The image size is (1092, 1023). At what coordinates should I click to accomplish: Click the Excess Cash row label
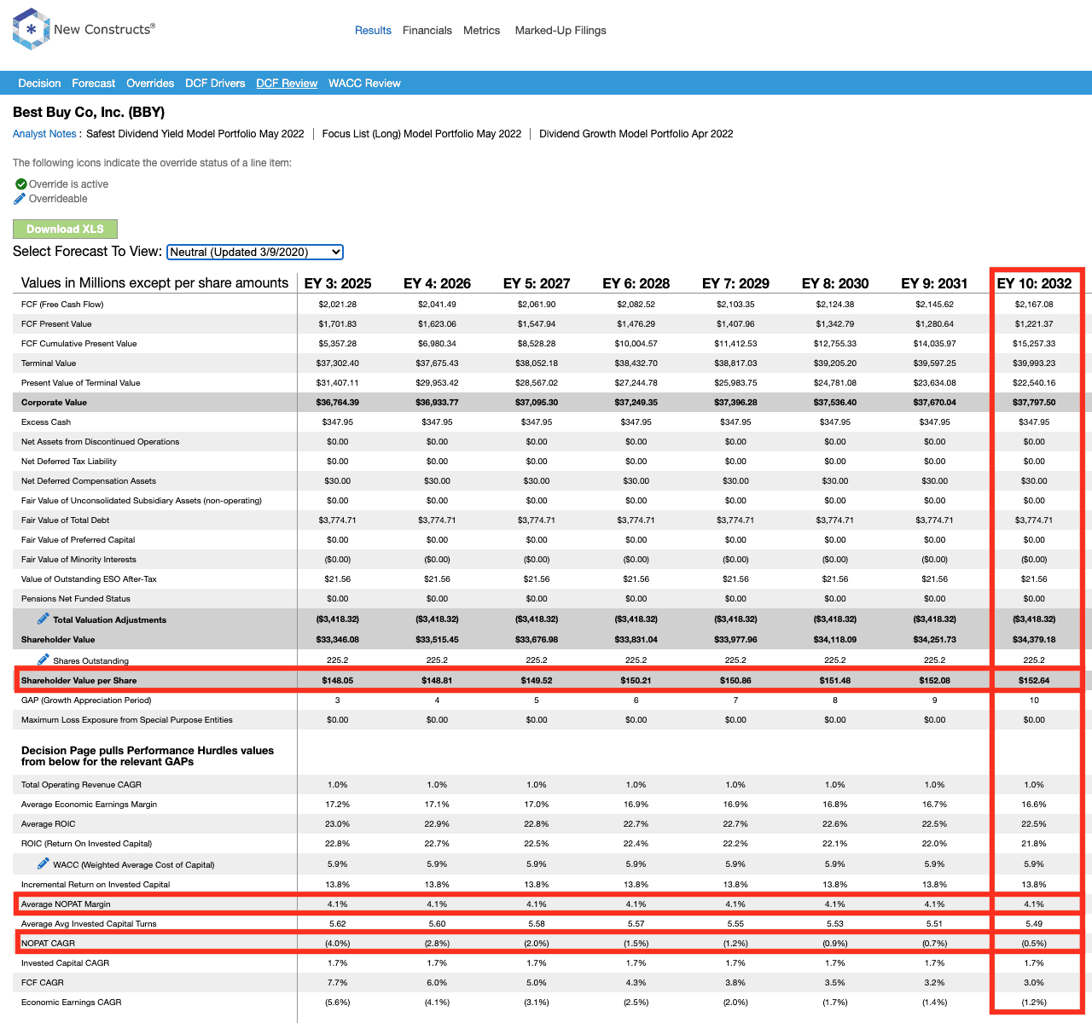tap(46, 422)
